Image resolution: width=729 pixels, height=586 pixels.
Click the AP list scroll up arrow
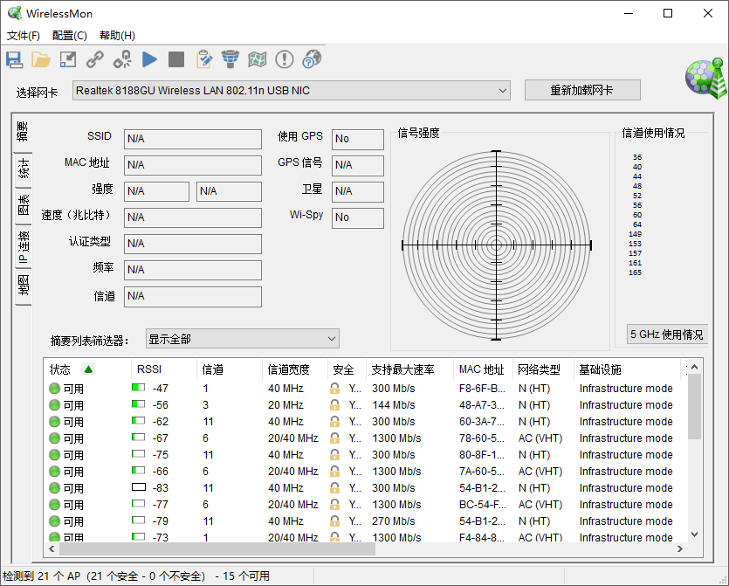click(x=694, y=367)
